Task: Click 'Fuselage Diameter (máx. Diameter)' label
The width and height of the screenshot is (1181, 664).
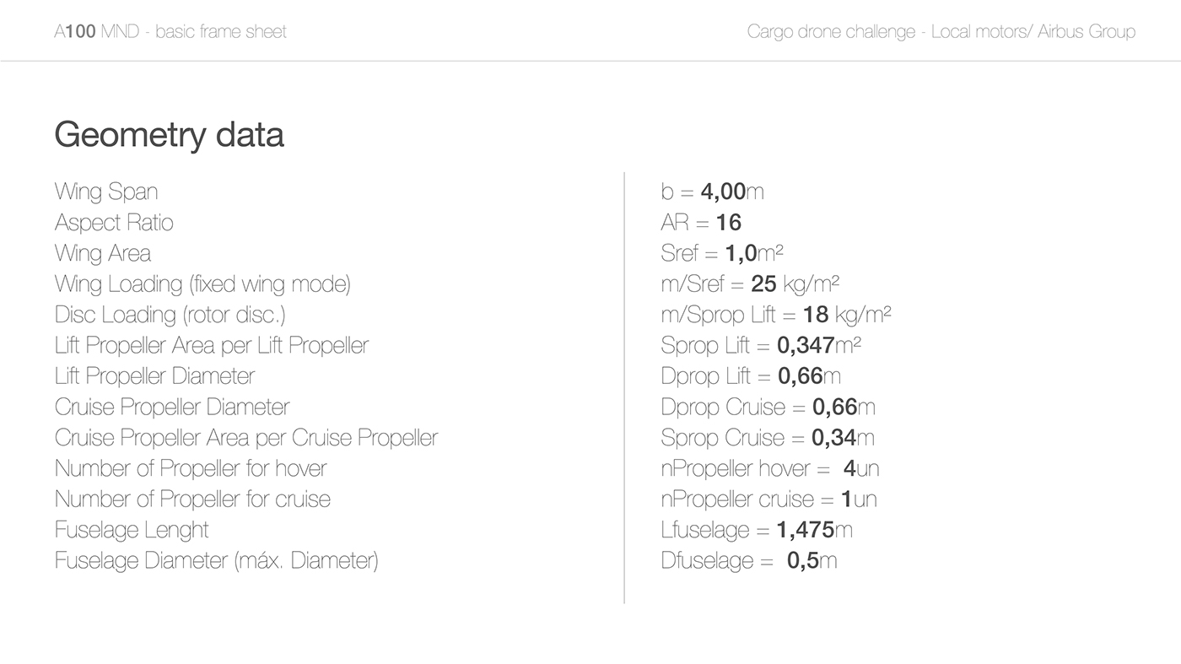Action: pos(217,560)
